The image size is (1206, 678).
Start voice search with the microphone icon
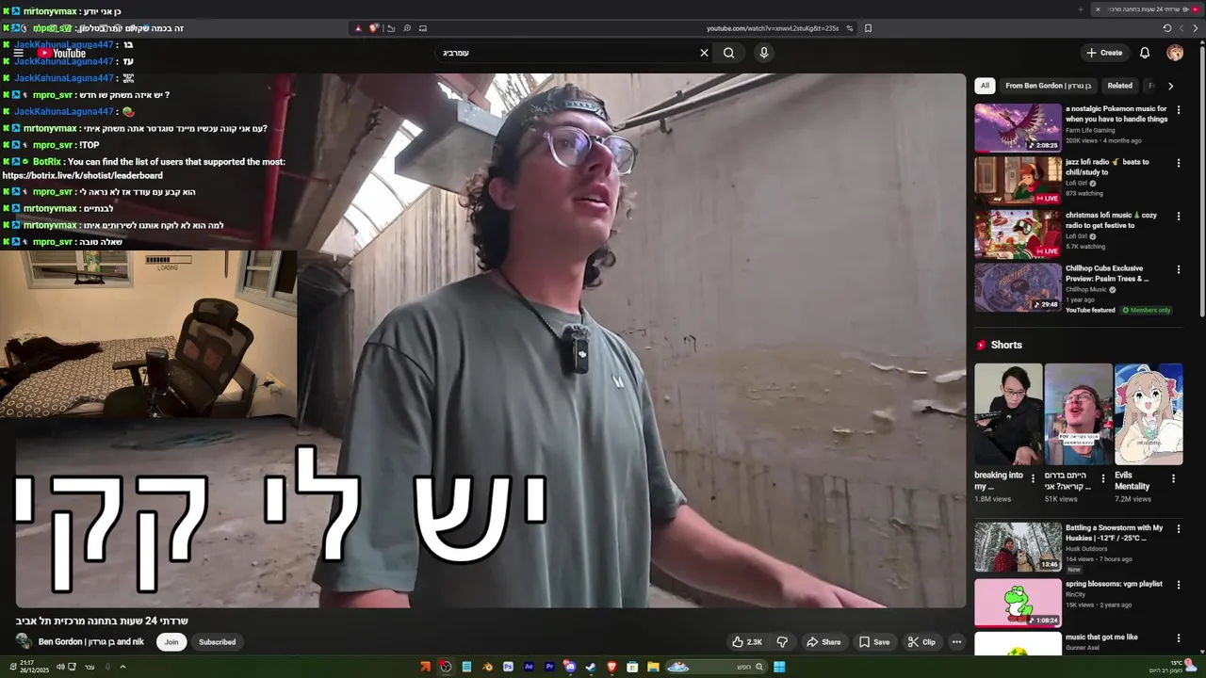pyautogui.click(x=764, y=53)
